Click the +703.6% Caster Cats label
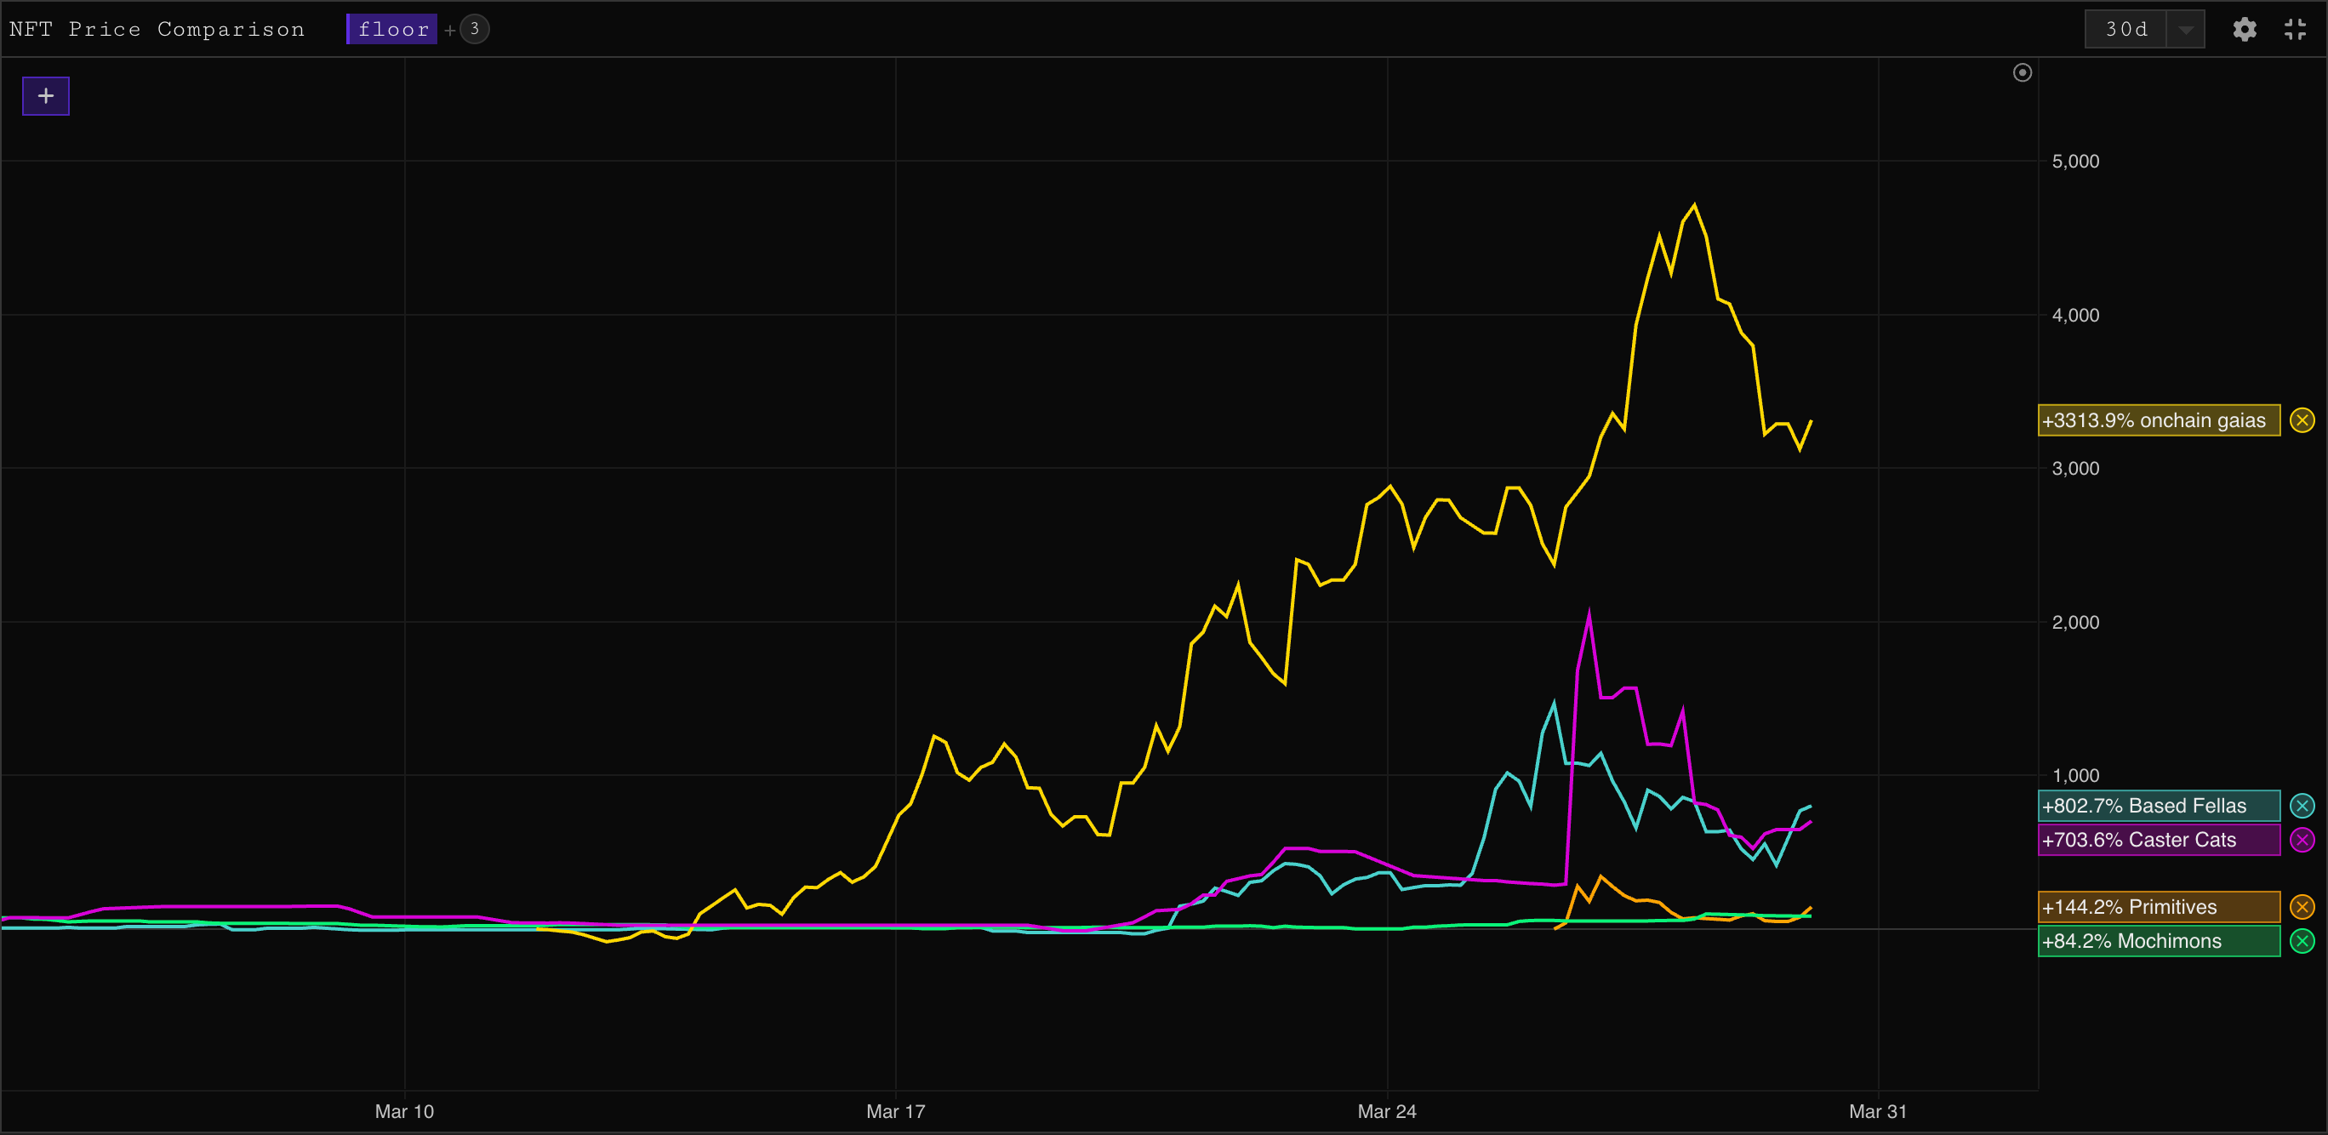This screenshot has width=2328, height=1135. pos(2157,840)
